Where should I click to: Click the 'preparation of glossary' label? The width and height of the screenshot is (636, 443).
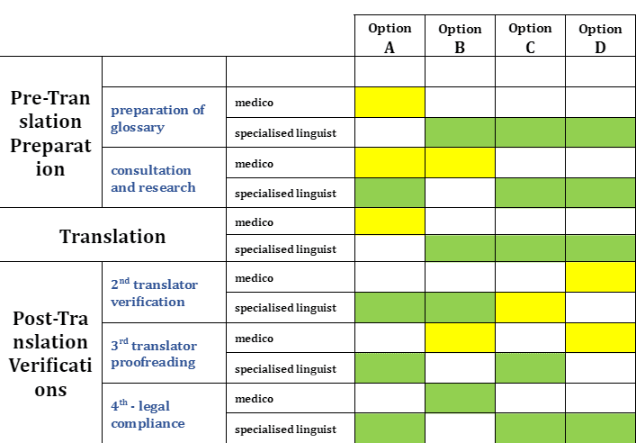click(158, 118)
